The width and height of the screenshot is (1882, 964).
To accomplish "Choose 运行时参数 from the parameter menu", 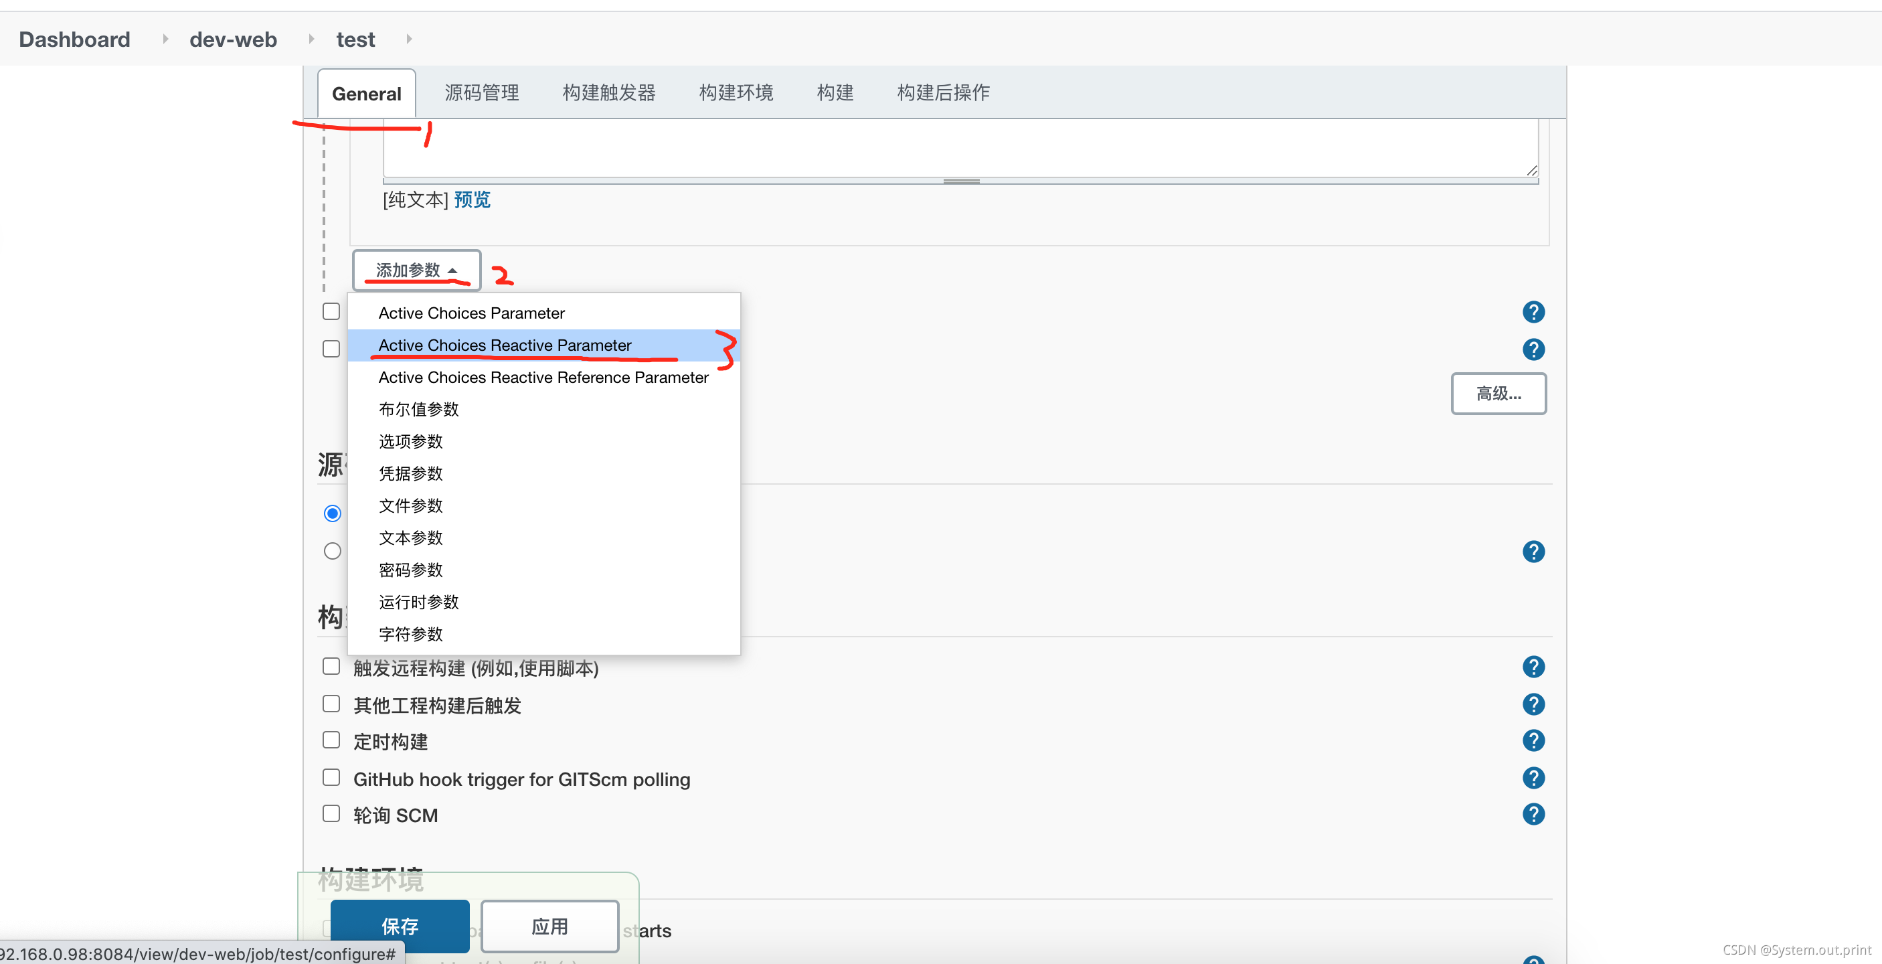I will point(543,602).
